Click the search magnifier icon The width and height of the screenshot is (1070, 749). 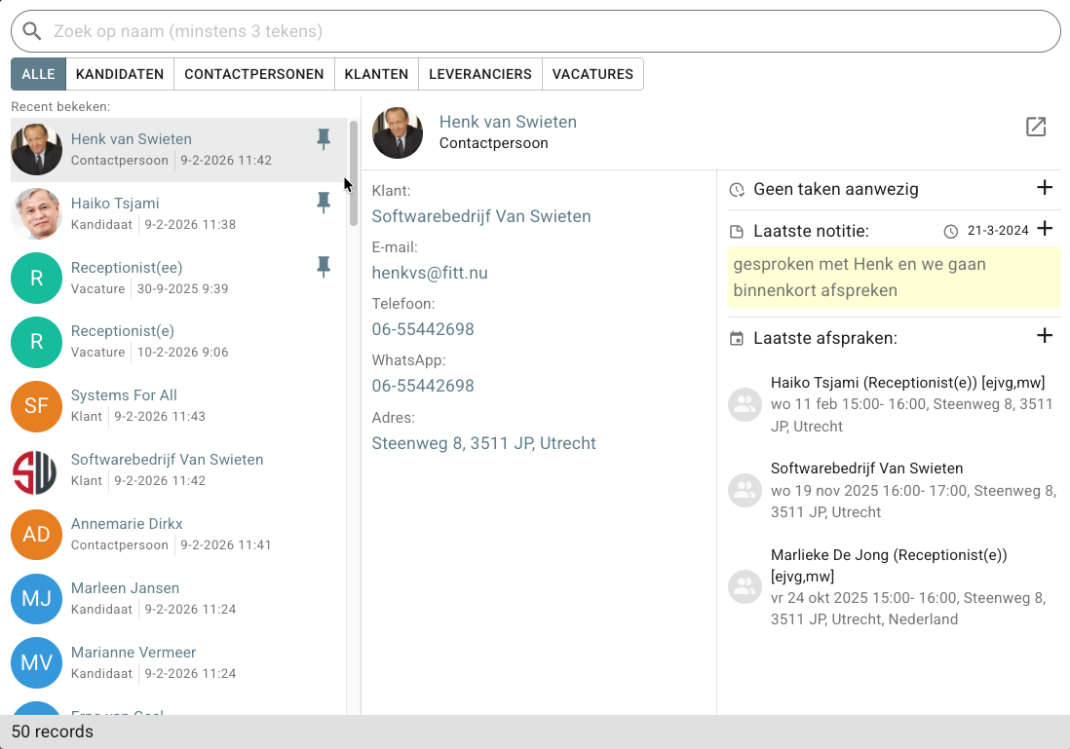click(31, 31)
